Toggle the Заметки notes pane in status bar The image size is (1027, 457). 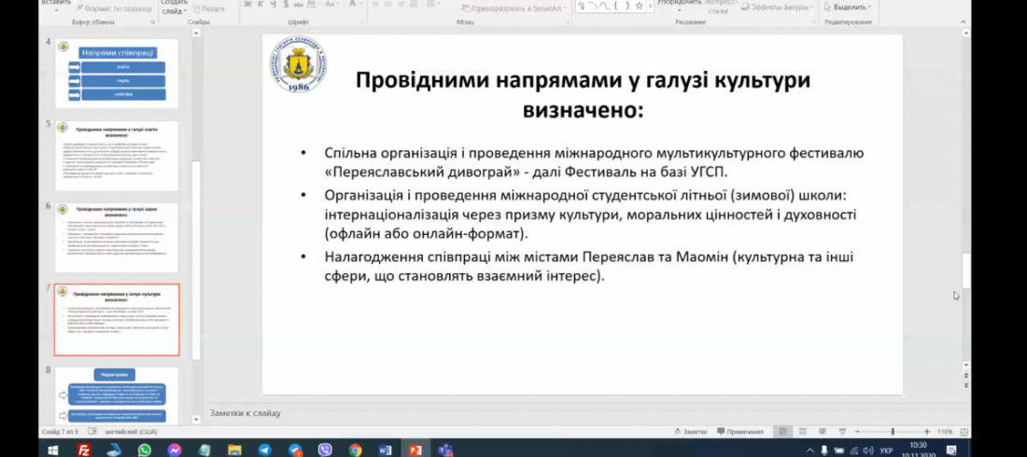690,432
